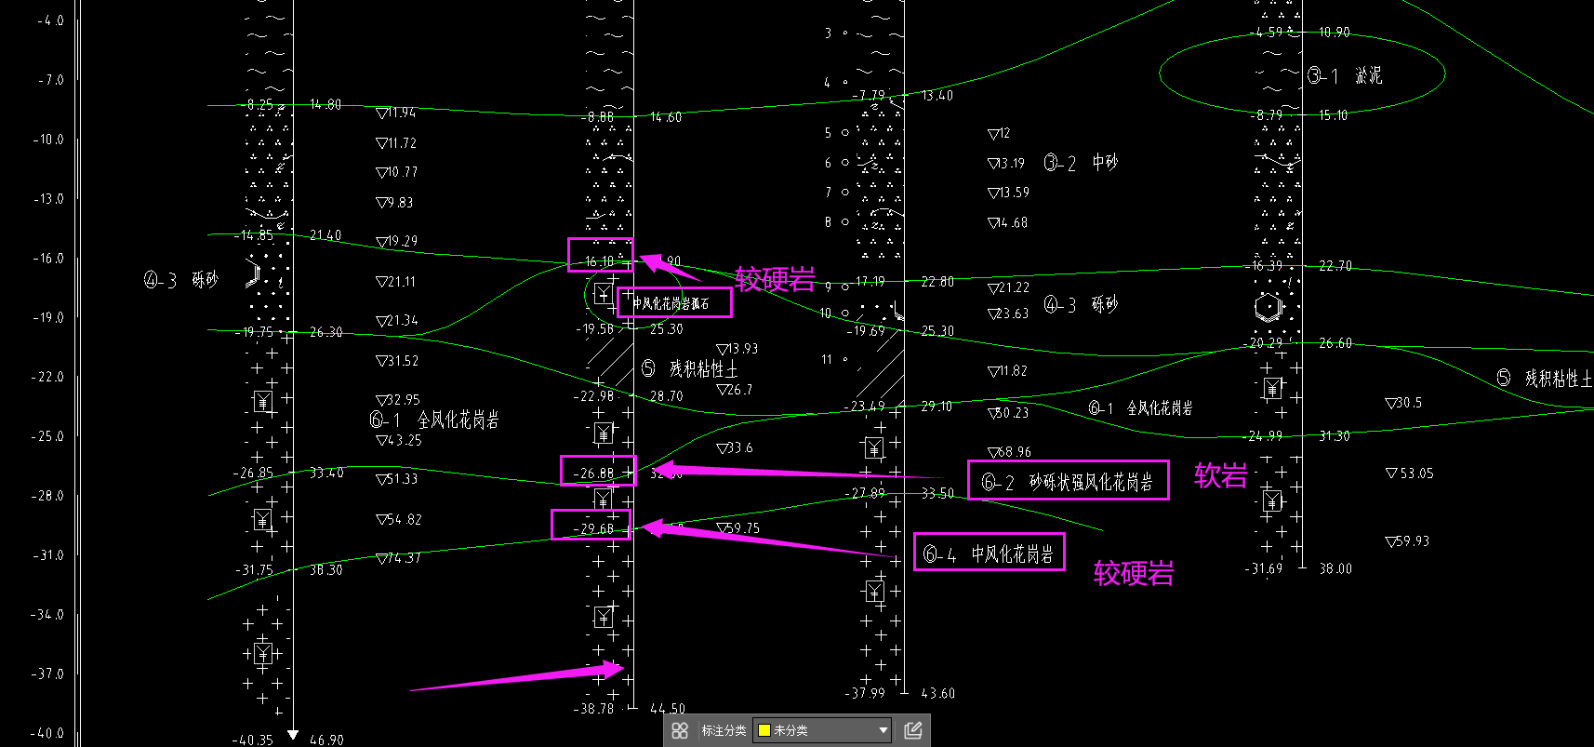Image resolution: width=1594 pixels, height=747 pixels.
Task: Select the elevation text -31.69
Action: click(x=1263, y=568)
